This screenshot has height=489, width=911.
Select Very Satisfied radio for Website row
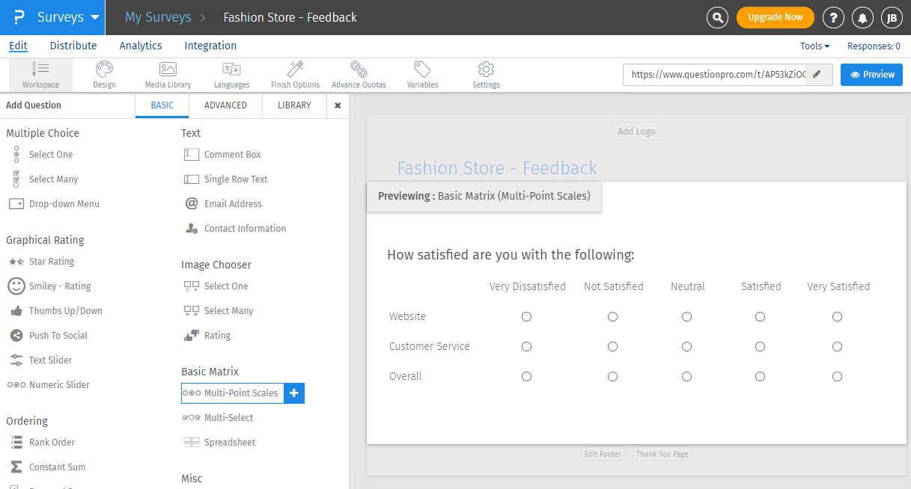[x=837, y=316]
